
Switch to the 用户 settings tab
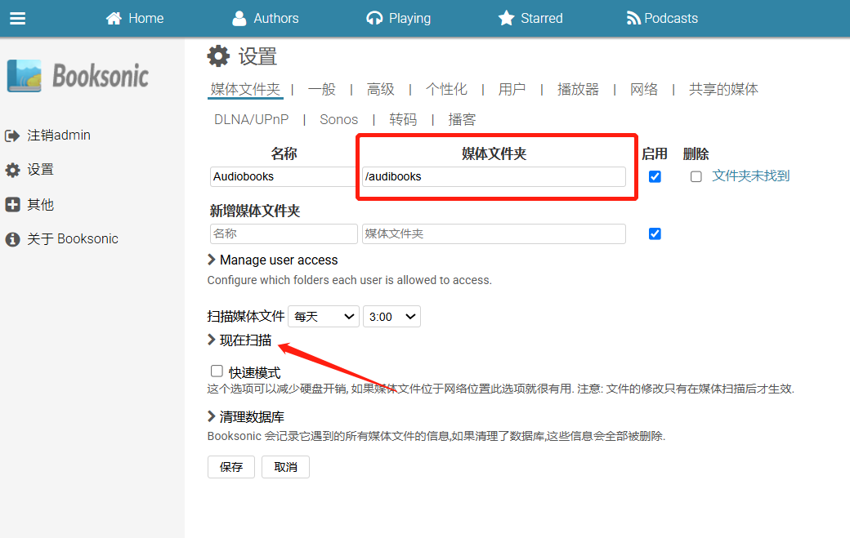(x=512, y=90)
